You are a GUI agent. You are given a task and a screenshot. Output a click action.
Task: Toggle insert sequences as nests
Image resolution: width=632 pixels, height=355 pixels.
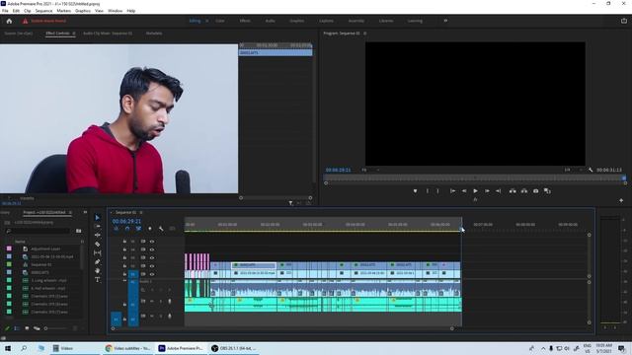pyautogui.click(x=117, y=229)
